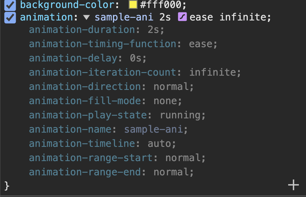Select the animation-timing-function longhand row
The image size is (306, 197).
(x=123, y=44)
